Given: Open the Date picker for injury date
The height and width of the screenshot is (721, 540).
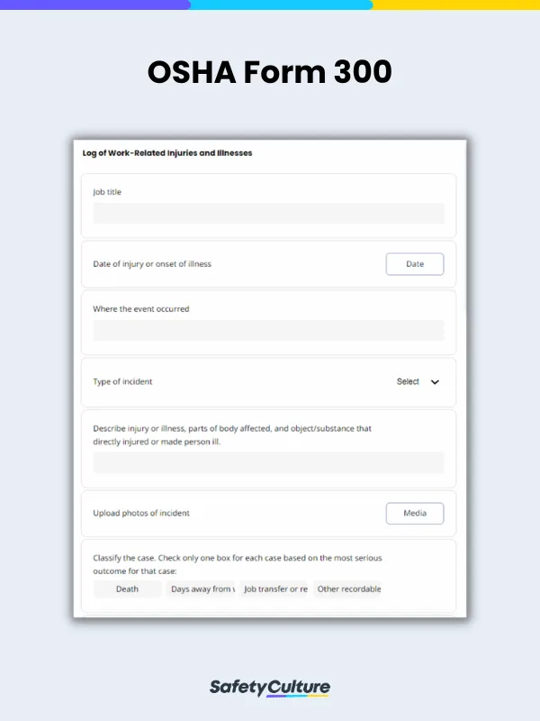Looking at the screenshot, I should [414, 263].
